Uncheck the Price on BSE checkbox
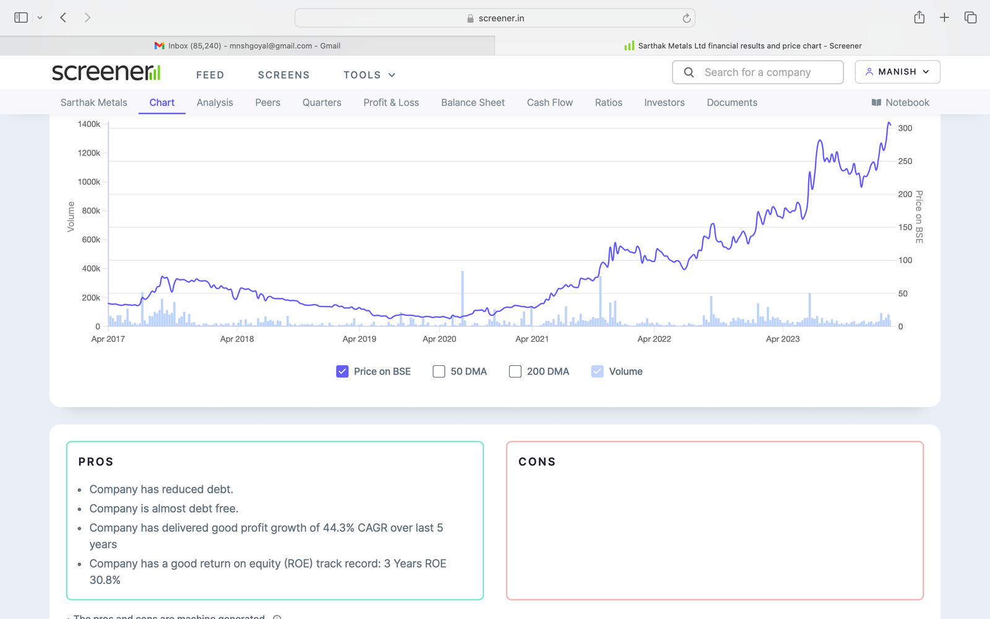 [x=342, y=371]
